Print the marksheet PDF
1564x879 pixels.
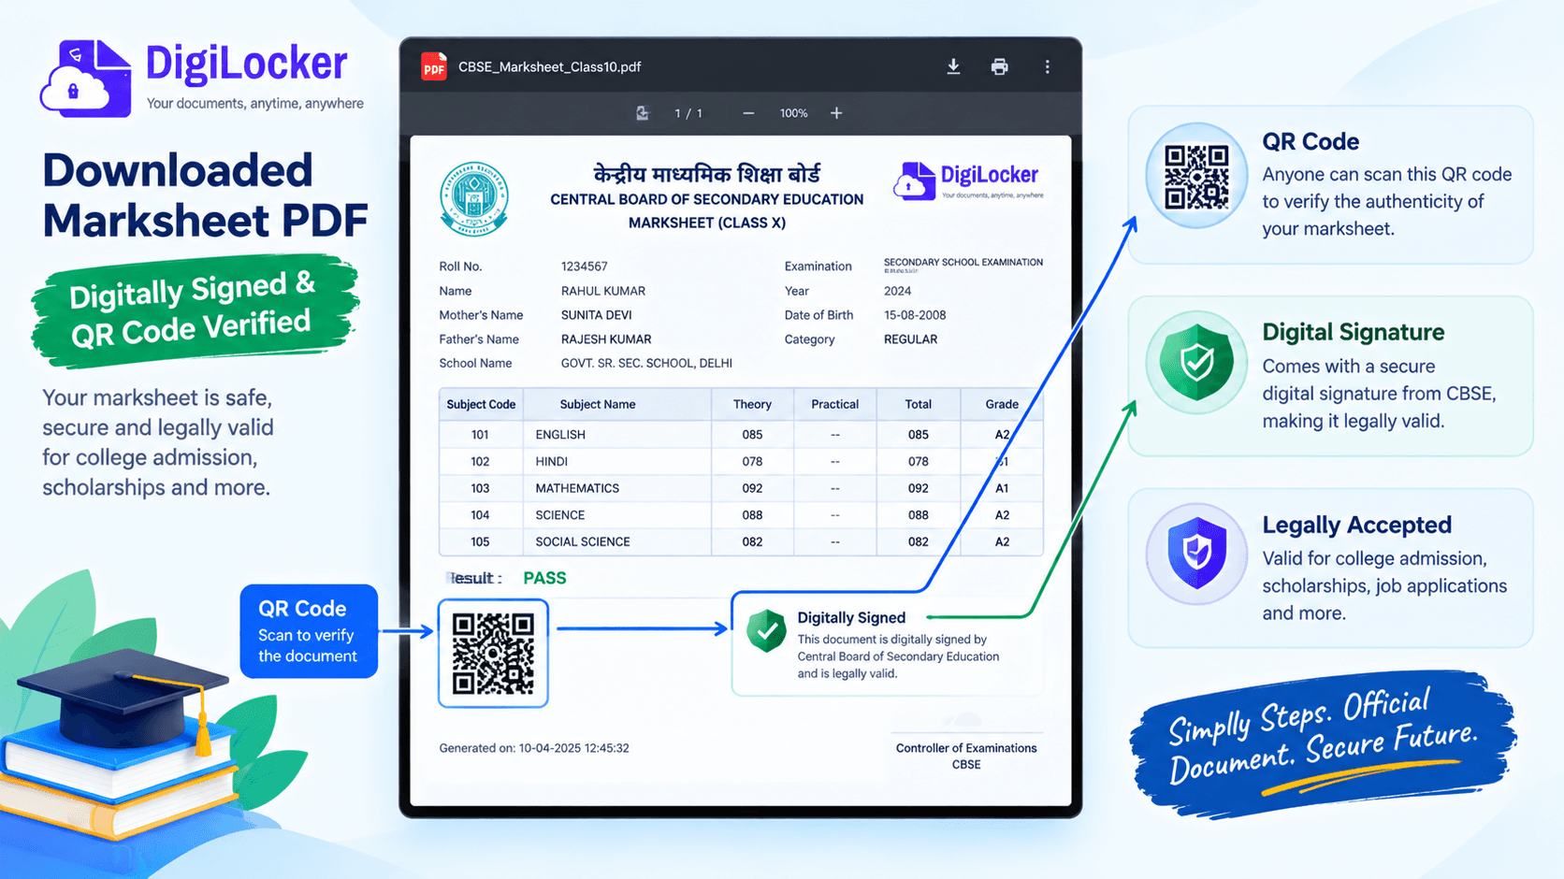click(999, 66)
